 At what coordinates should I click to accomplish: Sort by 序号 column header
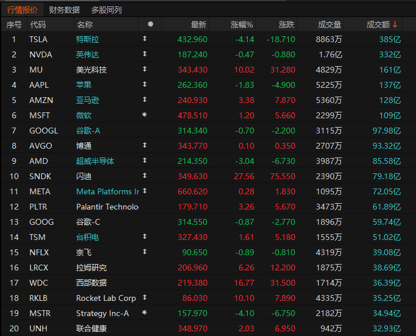(14, 25)
